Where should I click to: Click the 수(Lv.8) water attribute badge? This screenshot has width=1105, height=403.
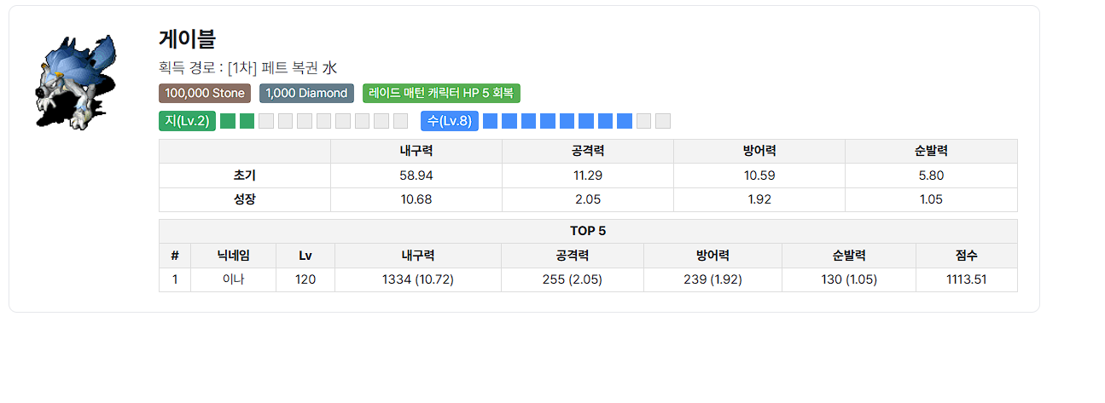tap(450, 121)
